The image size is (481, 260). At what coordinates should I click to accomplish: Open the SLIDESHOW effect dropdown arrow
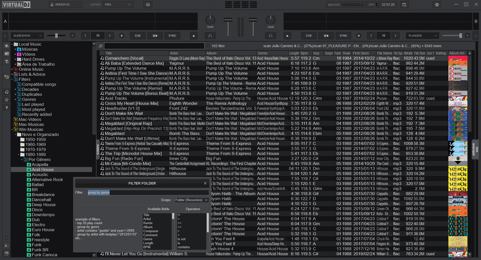coord(40,36)
